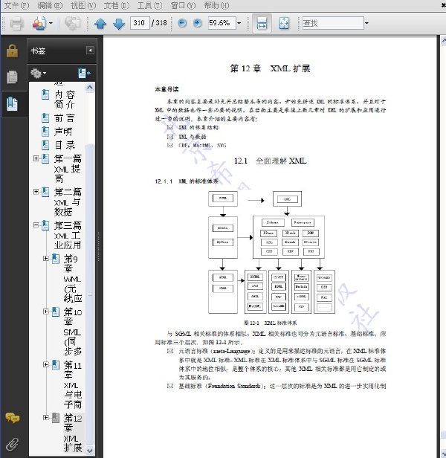Go to previous page with up arrow

click(x=100, y=23)
